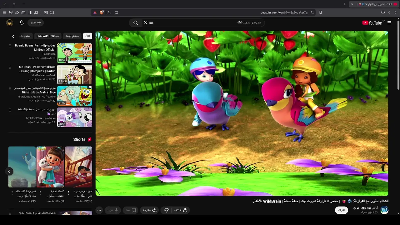Dislike the video with thumbs-down
400x225 pixels.
[167, 210]
